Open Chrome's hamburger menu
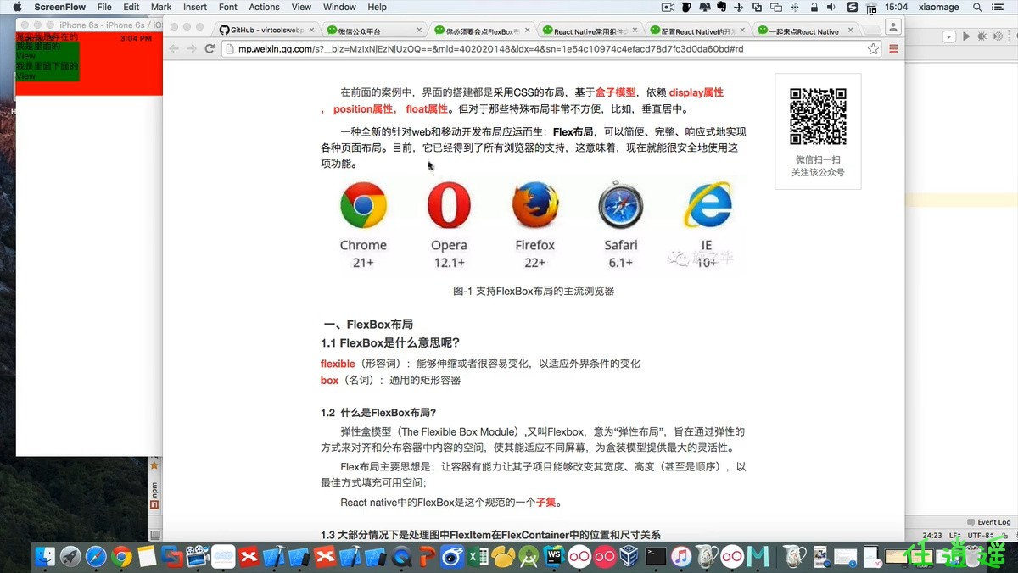The height and width of the screenshot is (573, 1018). pos(893,49)
